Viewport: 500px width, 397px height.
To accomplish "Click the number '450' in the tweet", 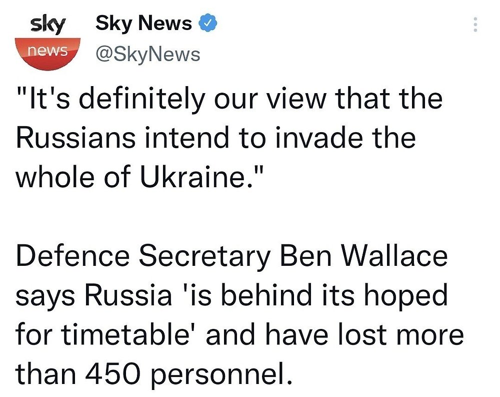I will pyautogui.click(x=113, y=373).
